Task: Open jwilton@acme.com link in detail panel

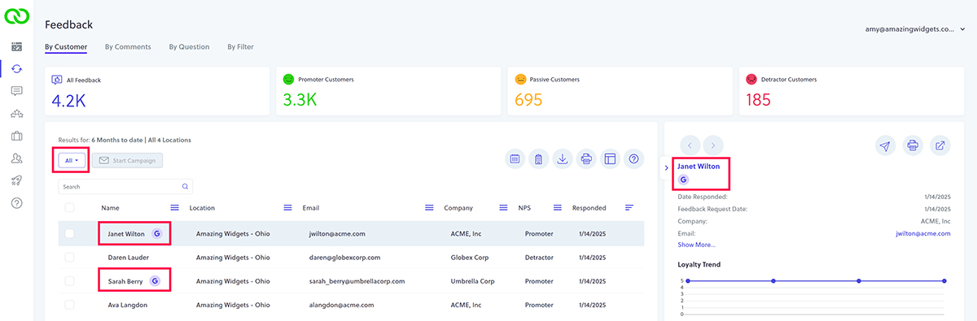Action: click(922, 233)
